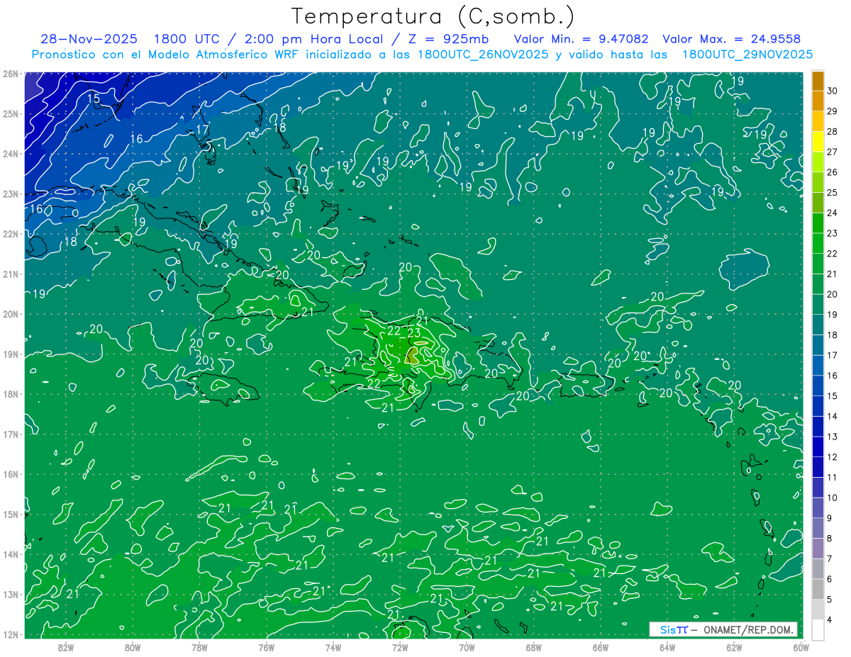
Task: Click the color bar tick label "10"
Action: (x=833, y=498)
